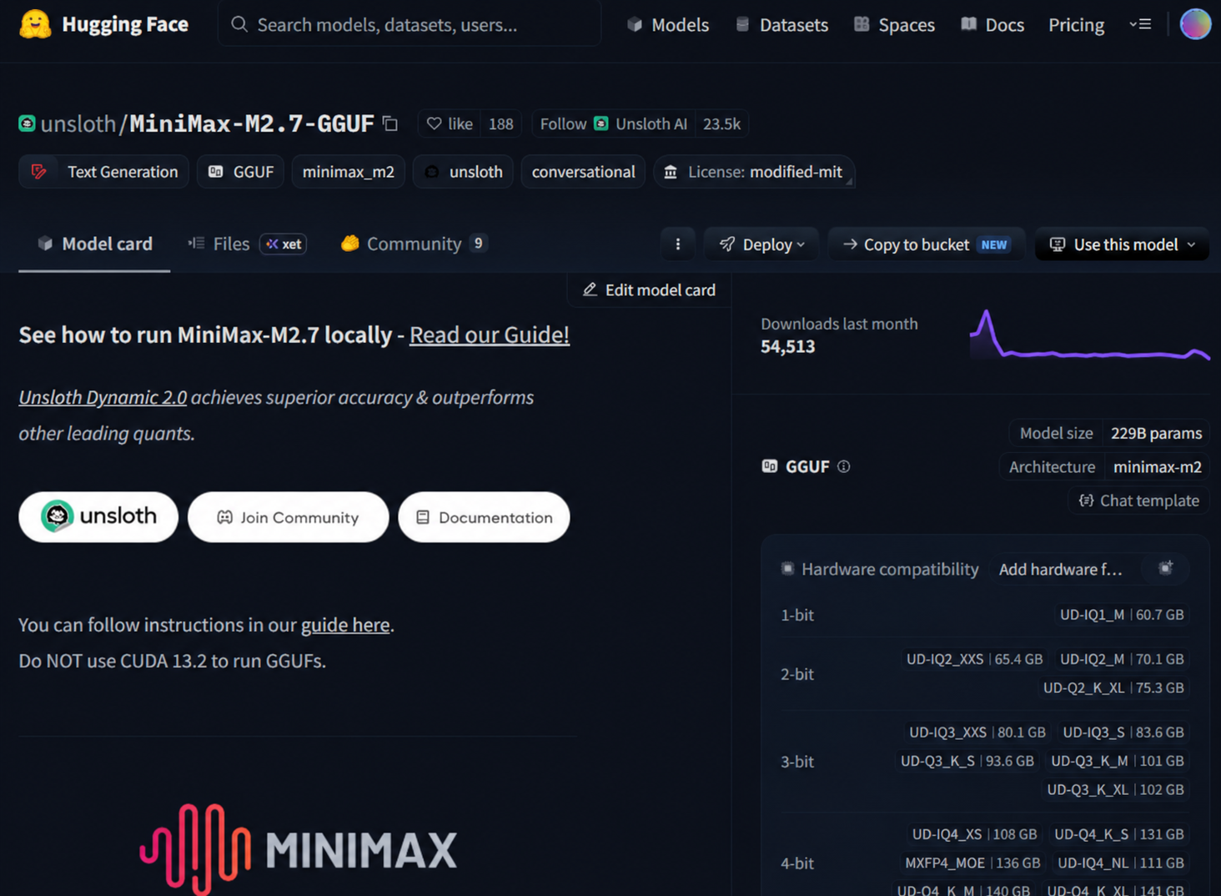
Task: Select the UD-IQ4_NL 111 GB quant
Action: [1121, 863]
